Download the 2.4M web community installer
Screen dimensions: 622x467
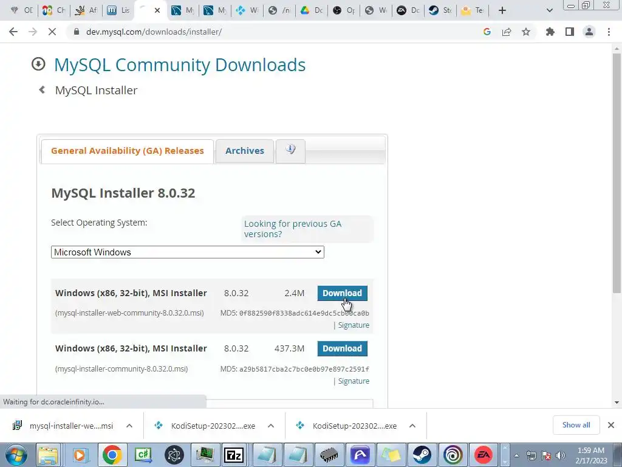coord(342,293)
